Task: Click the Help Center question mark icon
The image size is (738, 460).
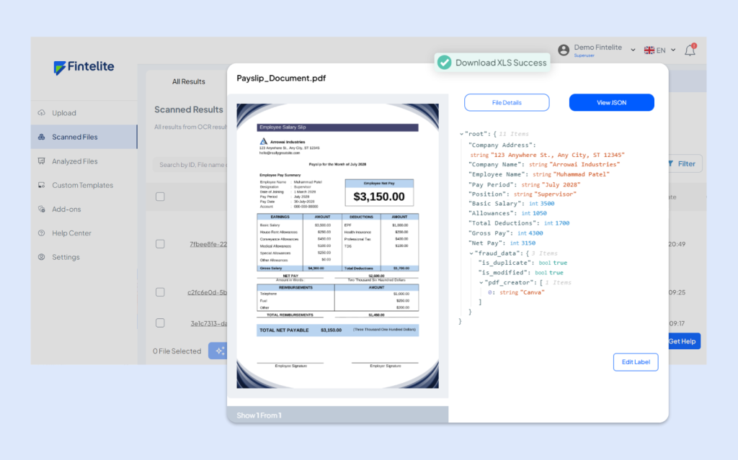Action: 42,233
